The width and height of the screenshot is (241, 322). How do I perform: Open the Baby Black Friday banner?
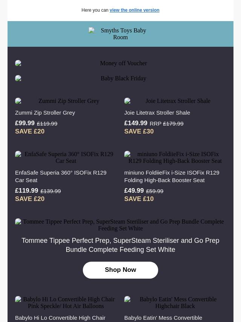tap(120, 78)
